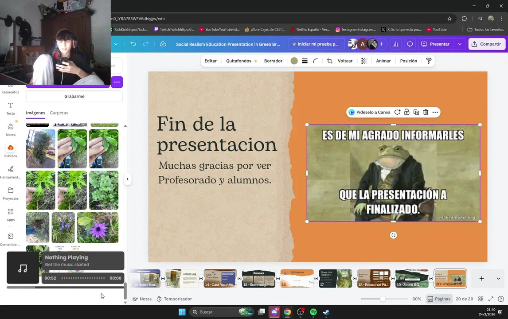Viewport: 508px width, 319px height.
Task: Click Iniciar mi prueba button
Action: 315,44
